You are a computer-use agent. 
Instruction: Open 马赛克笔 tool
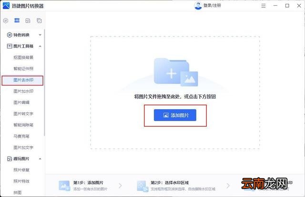(21, 136)
